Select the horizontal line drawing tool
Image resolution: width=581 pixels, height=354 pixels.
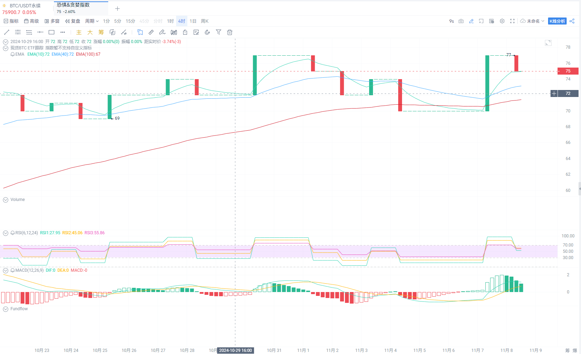(x=40, y=32)
